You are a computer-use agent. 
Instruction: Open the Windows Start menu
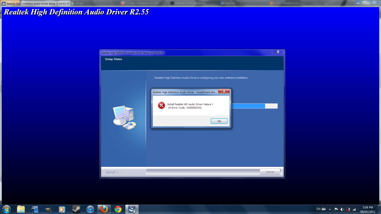(7, 209)
